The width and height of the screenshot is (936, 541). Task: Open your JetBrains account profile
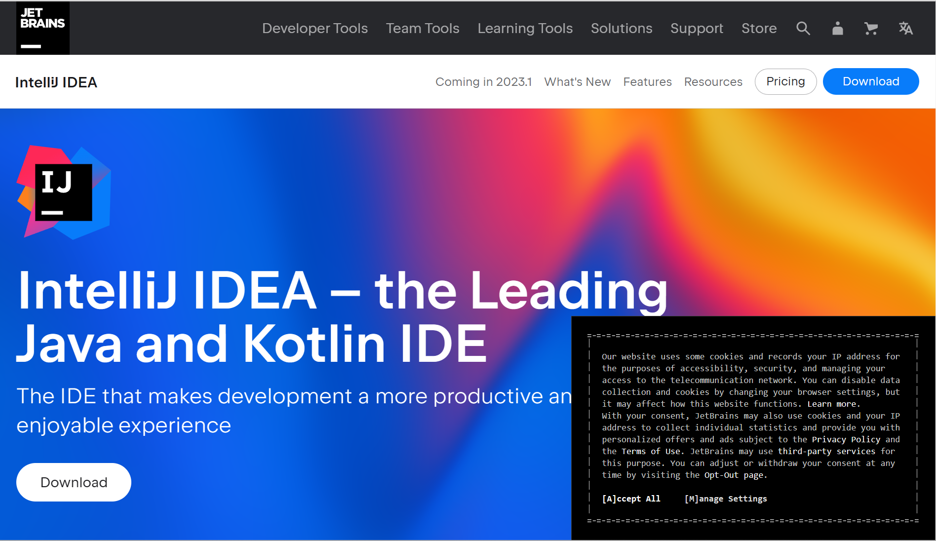tap(837, 28)
